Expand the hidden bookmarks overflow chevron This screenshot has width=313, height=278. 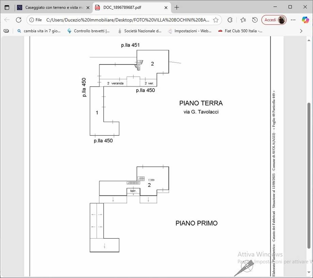(x=301, y=31)
